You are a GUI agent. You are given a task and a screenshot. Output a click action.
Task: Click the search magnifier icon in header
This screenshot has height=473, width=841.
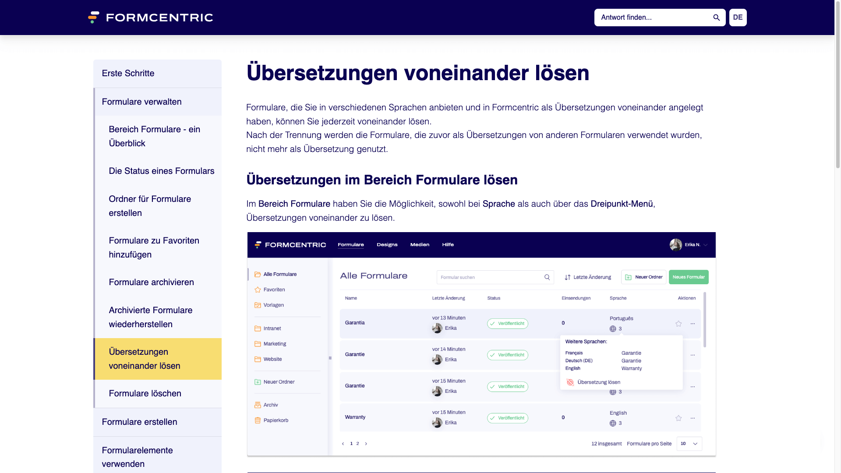(x=716, y=18)
